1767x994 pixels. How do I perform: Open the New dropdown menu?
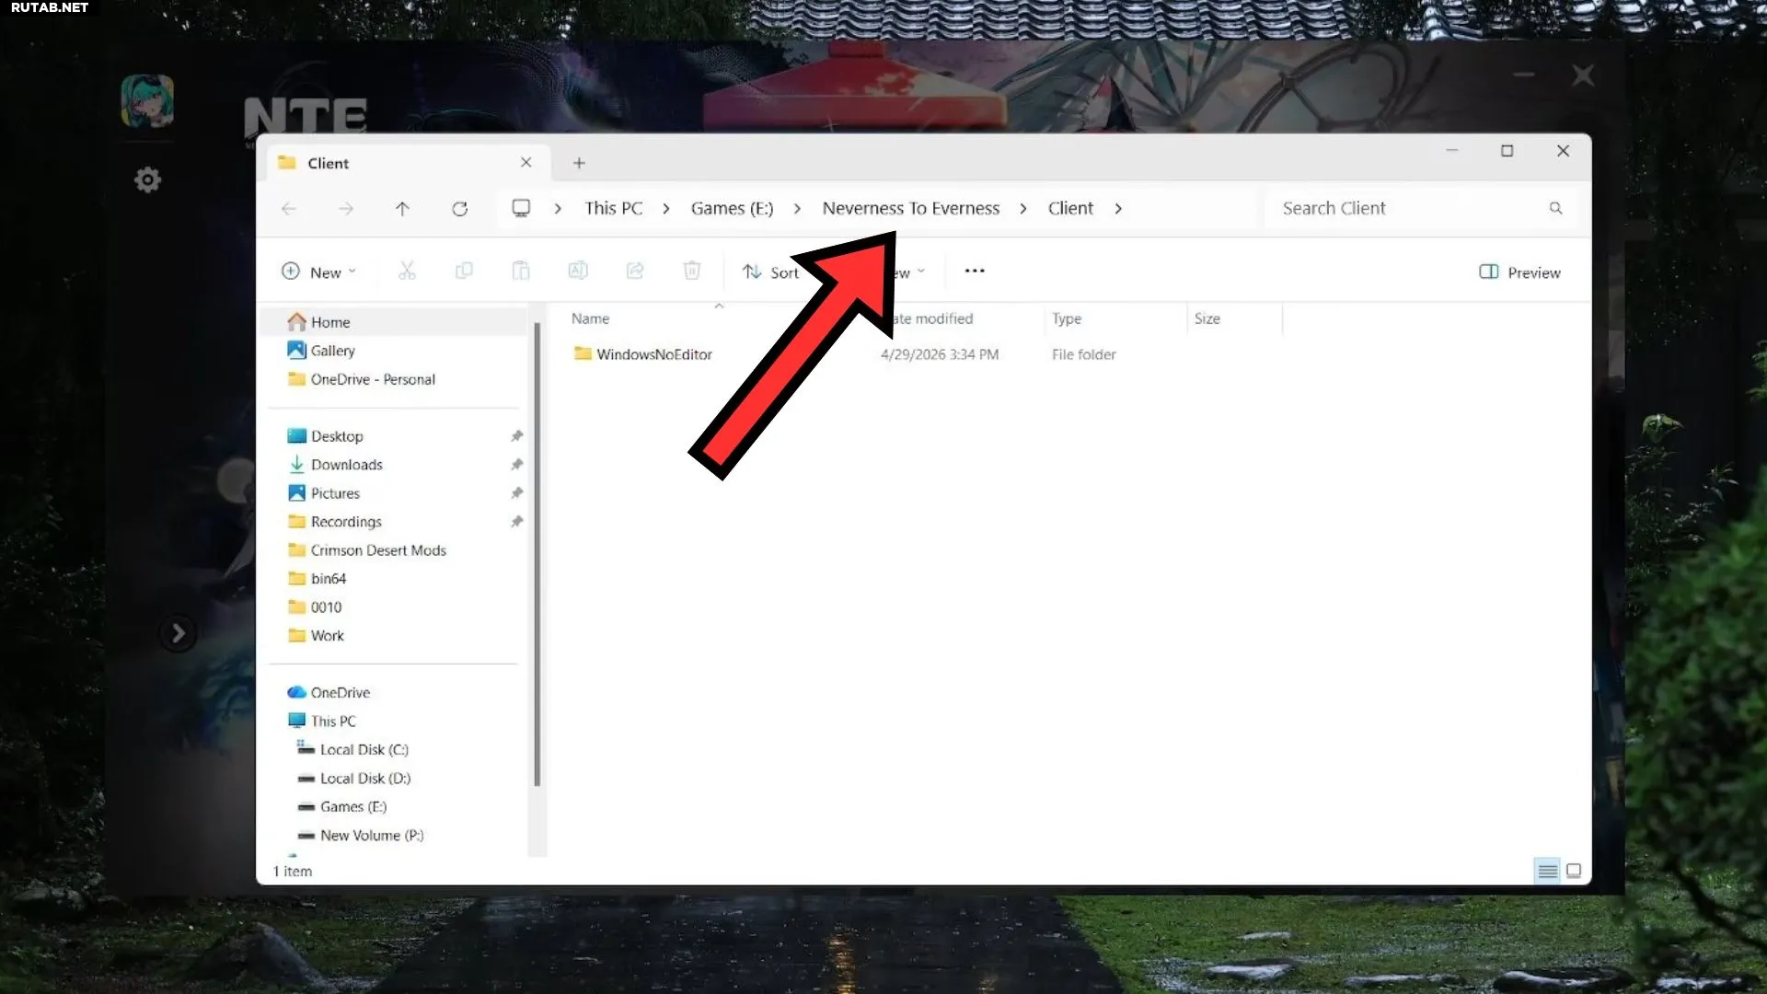[x=318, y=272]
